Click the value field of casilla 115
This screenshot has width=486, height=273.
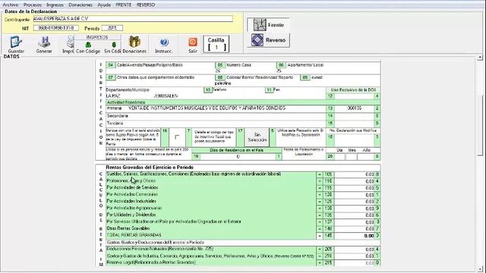coord(355,188)
